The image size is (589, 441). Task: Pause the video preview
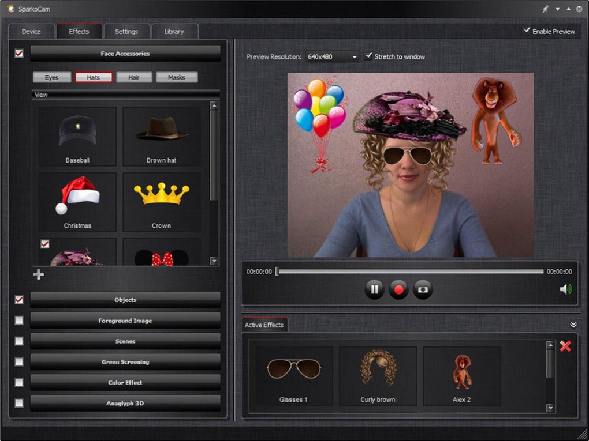[374, 289]
